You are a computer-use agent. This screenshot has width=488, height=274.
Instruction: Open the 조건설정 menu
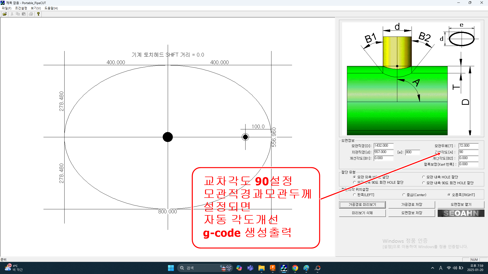pyautogui.click(x=21, y=8)
